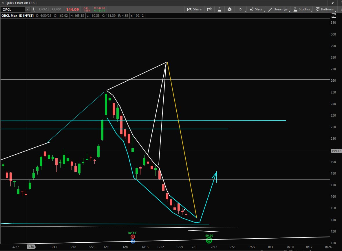
Task: Click the 8/24 date on the time axis
Action: [x=328, y=247]
